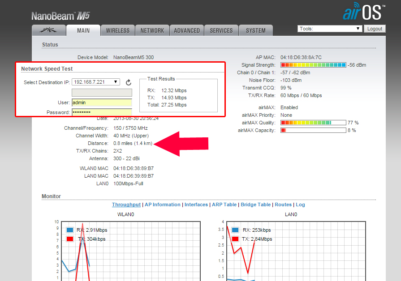Focus the User input field

point(102,102)
